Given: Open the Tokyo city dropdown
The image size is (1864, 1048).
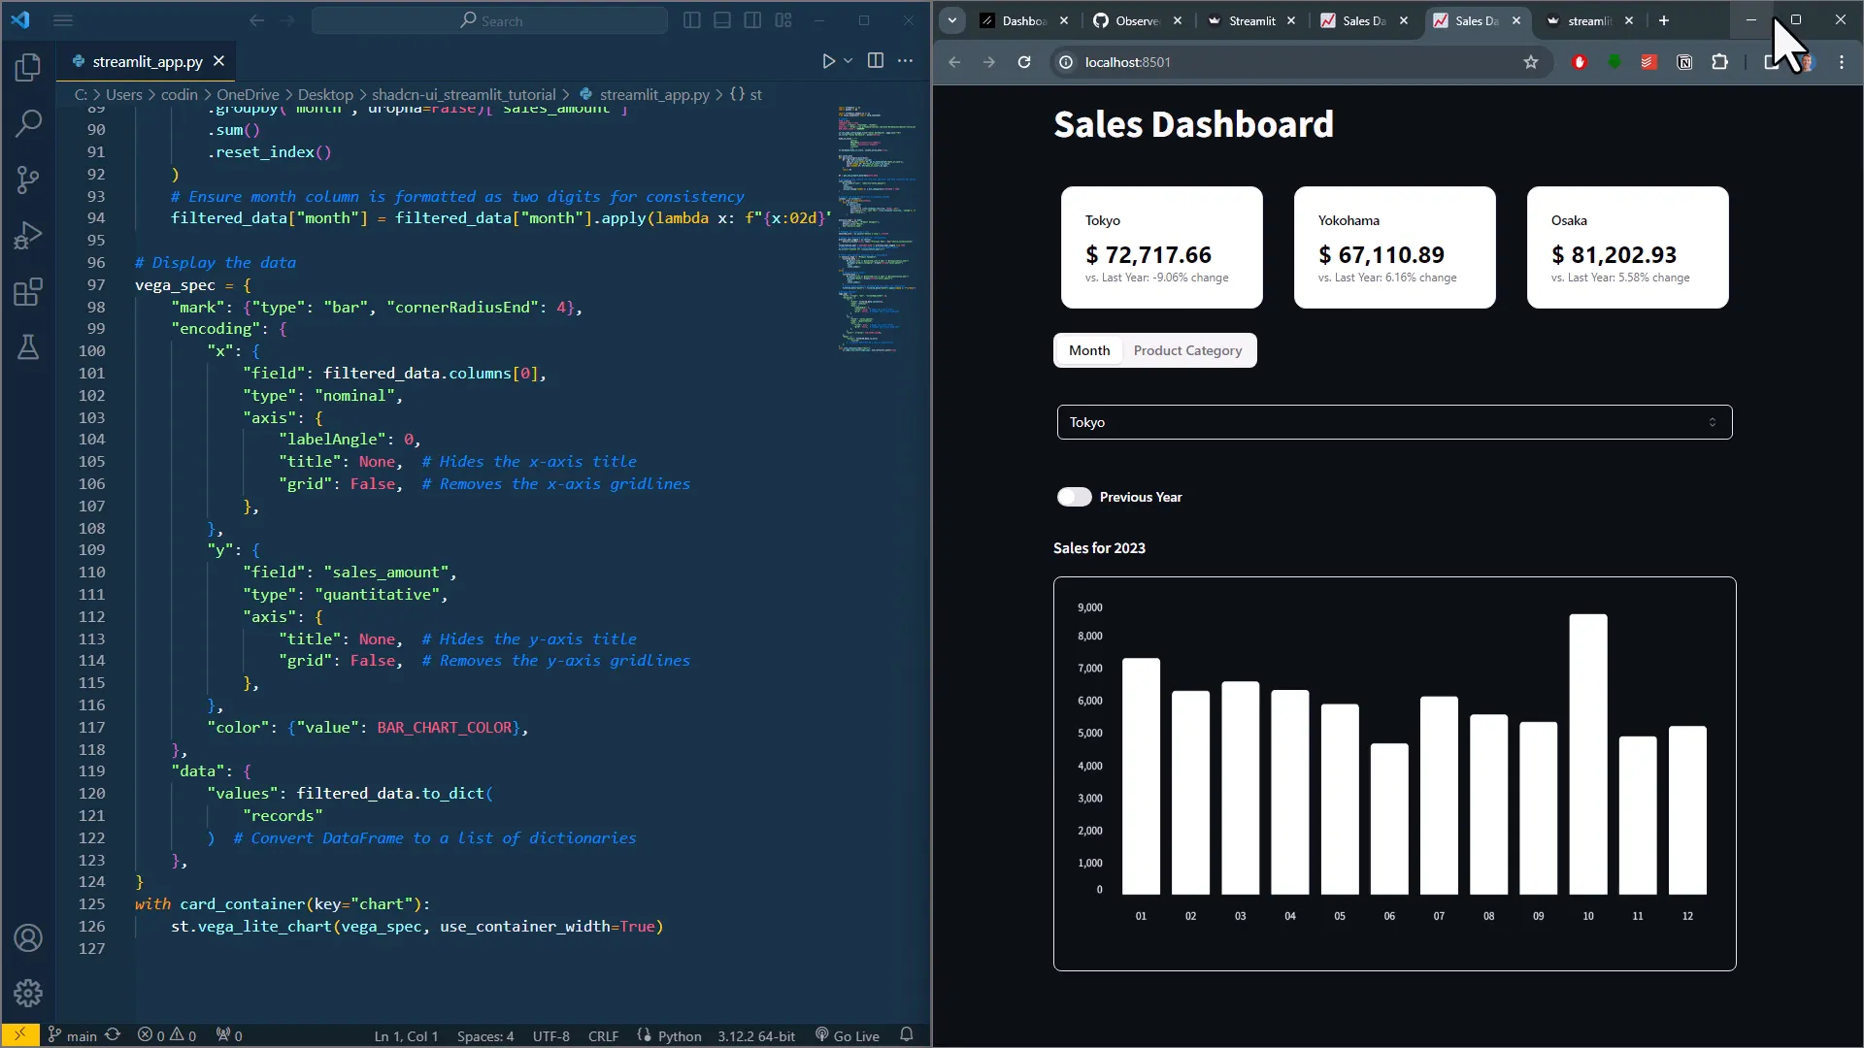Looking at the screenshot, I should (x=1393, y=421).
